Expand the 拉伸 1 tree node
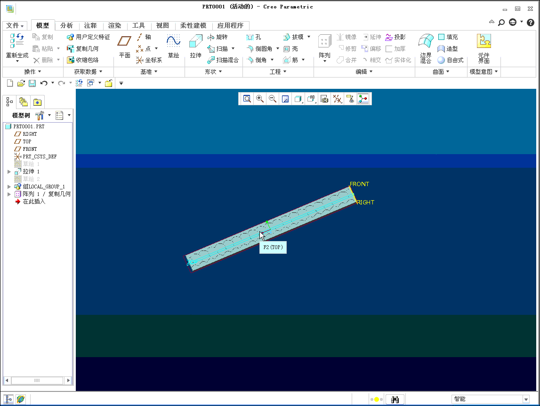Screen dimensions: 540x406 pyautogui.click(x=9, y=172)
